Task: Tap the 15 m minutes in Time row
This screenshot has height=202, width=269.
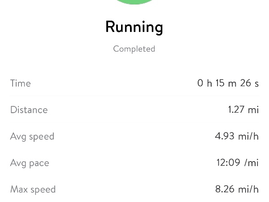Action: pyautogui.click(x=226, y=83)
